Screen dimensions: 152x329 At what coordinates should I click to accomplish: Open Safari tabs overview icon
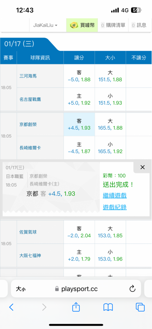[x=140, y=307]
